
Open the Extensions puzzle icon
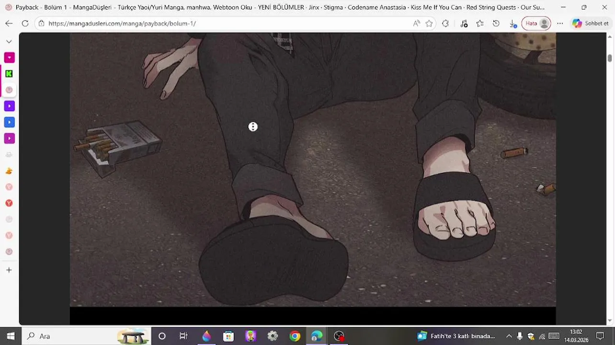click(x=445, y=23)
